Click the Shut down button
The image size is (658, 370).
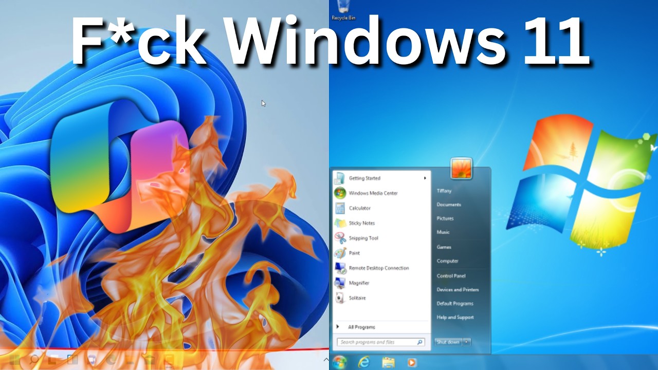pos(448,342)
